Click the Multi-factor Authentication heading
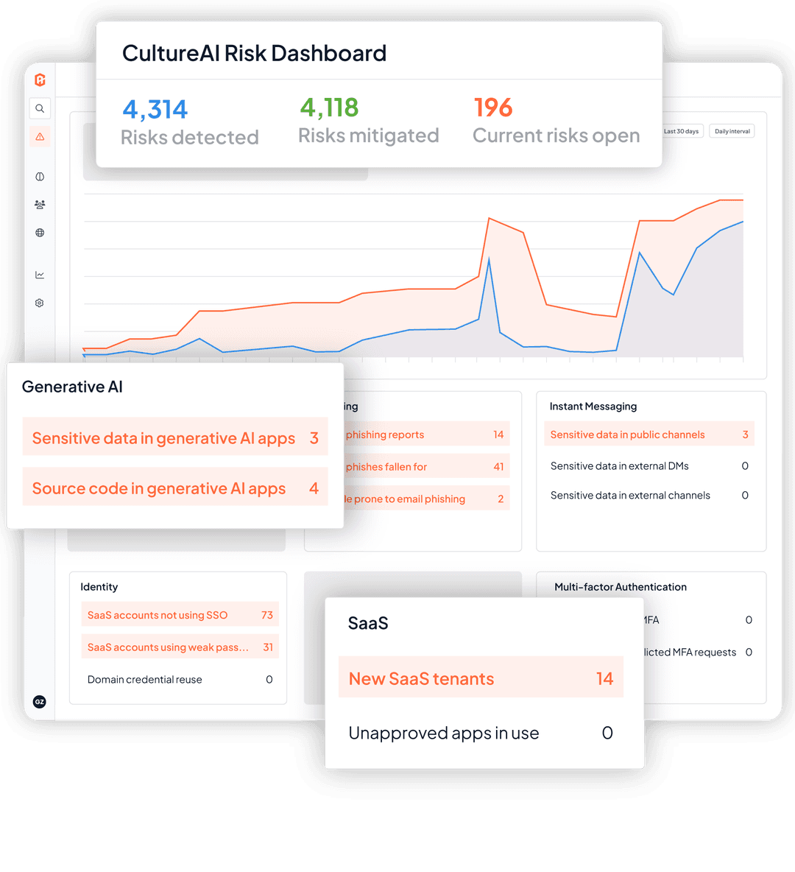The image size is (795, 872). [621, 587]
